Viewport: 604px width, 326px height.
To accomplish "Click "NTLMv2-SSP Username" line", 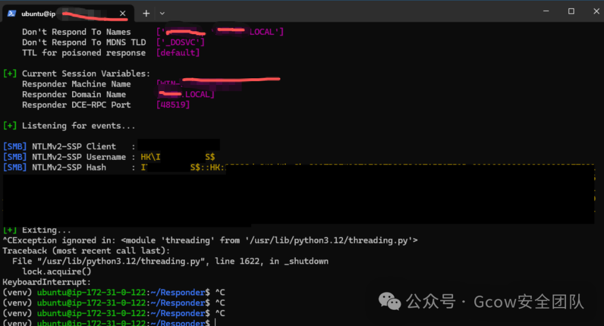I will 109,157.
